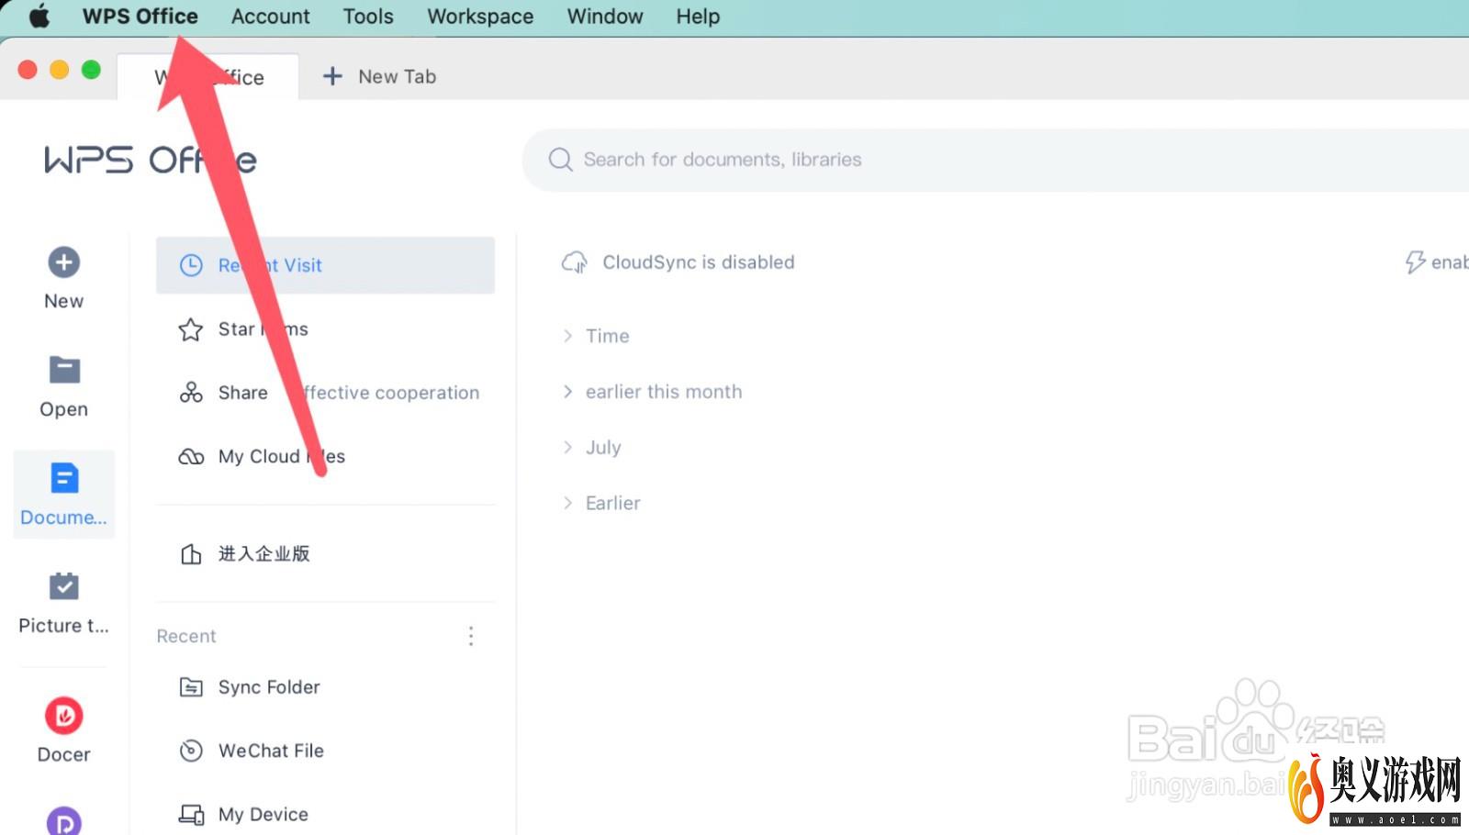Select the Documents sidebar icon
1469x835 pixels.
point(63,478)
